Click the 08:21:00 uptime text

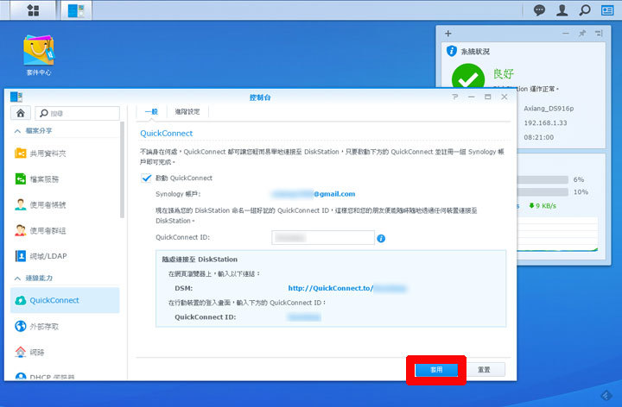[539, 137]
